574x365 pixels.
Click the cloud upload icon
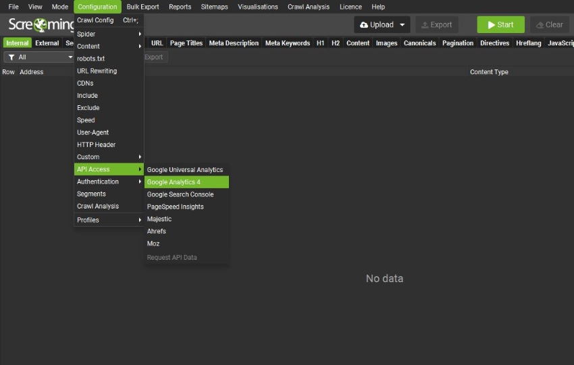[x=364, y=25]
